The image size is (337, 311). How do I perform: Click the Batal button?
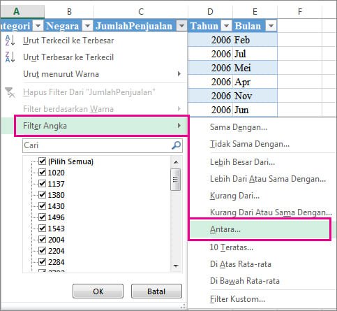point(156,291)
